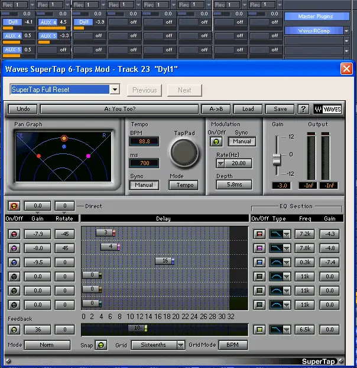Click the Master Plugins header in mixer
This screenshot has width=357, height=368.
pyautogui.click(x=317, y=17)
